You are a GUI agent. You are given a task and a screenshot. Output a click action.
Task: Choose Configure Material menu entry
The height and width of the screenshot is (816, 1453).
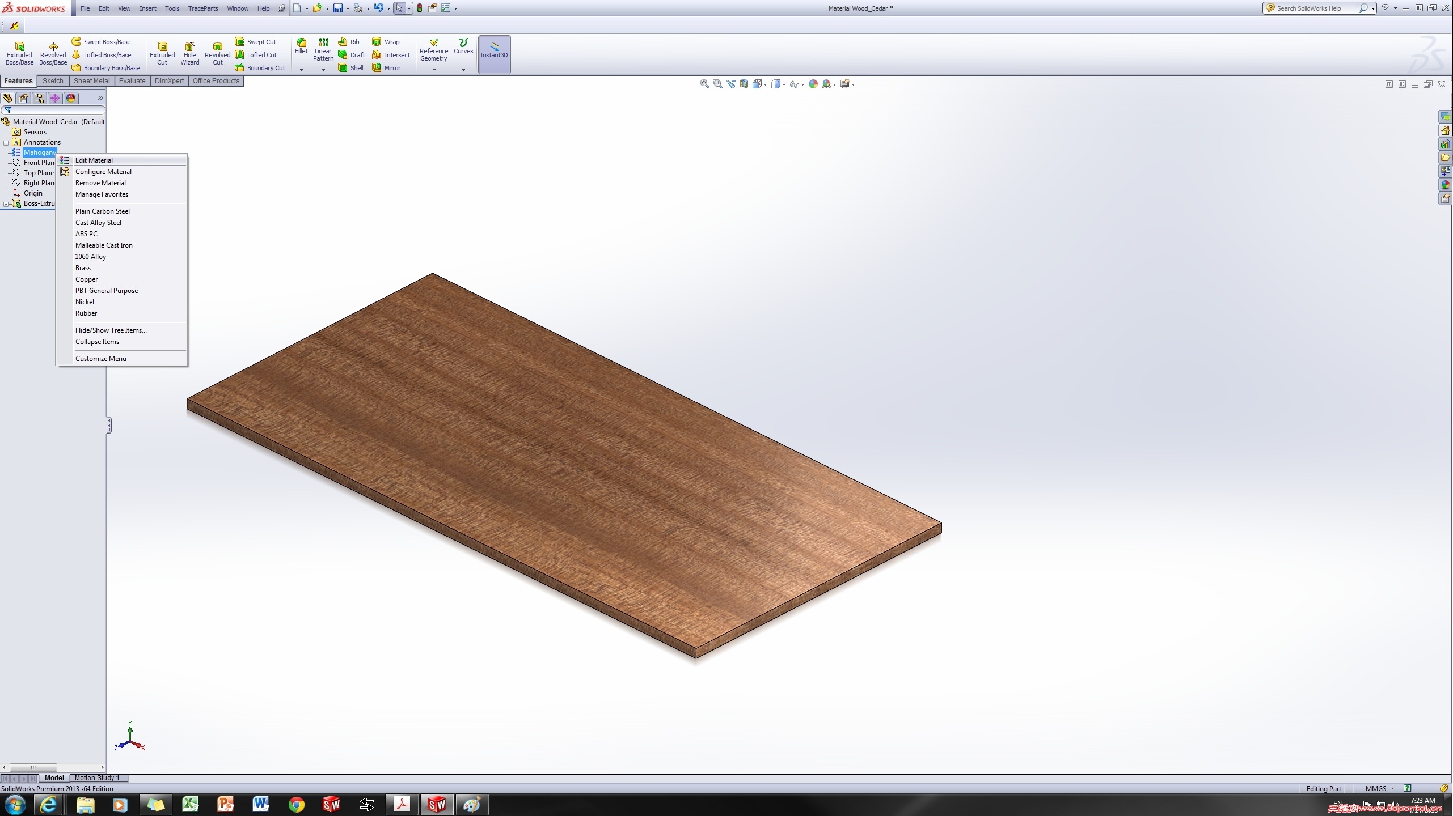pyautogui.click(x=123, y=172)
